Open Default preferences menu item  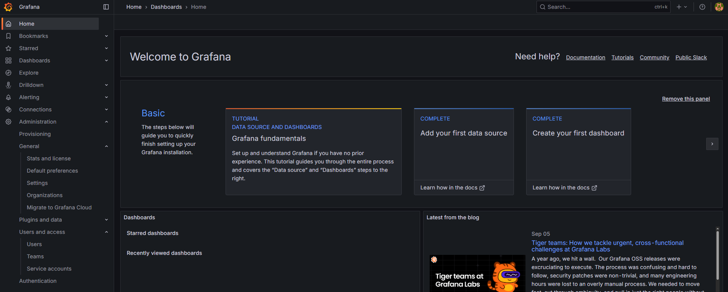point(52,171)
